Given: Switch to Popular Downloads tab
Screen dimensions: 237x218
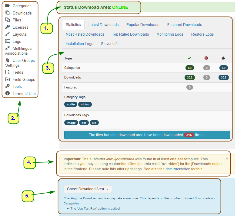Looking at the screenshot, I should pyautogui.click(x=143, y=25).
